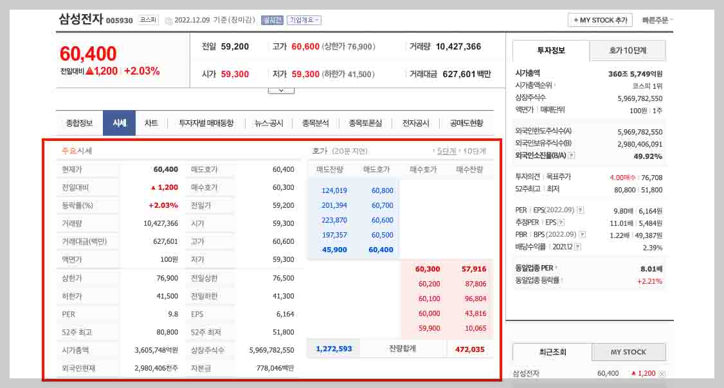This screenshot has width=724, height=388.
Task: Open help icon next to 외국인소진율(B/A)
Action: [x=571, y=156]
